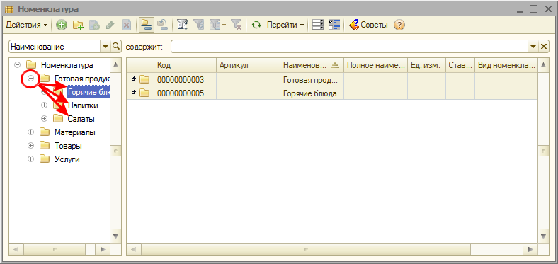This screenshot has width=558, height=264.
Task: Open Советы tips button
Action: click(368, 25)
